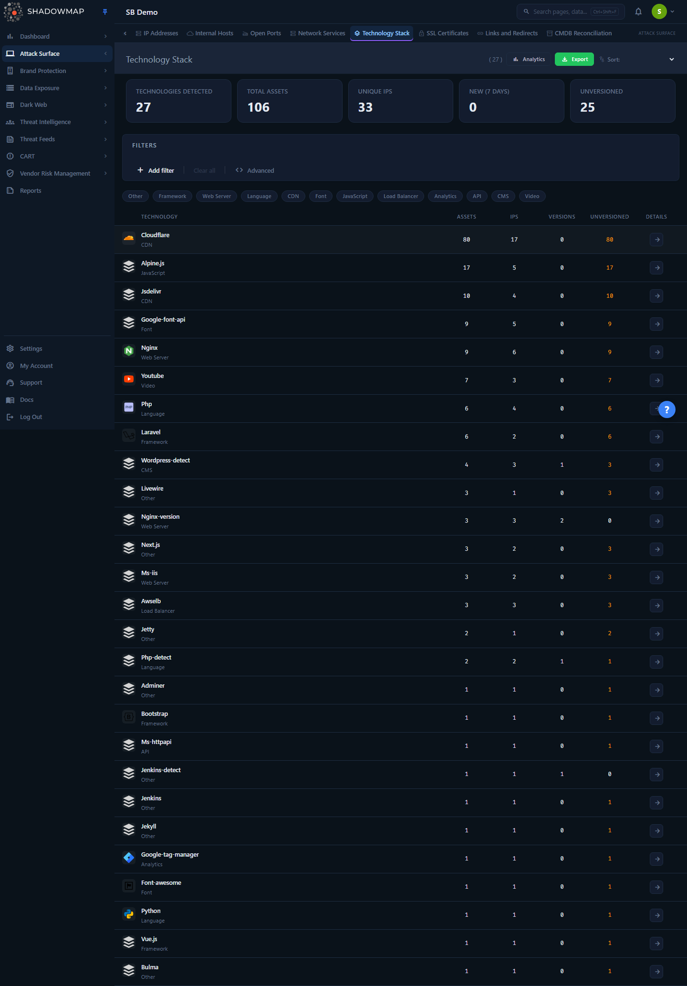Filter by Video category chip
This screenshot has width=687, height=986.
532,196
